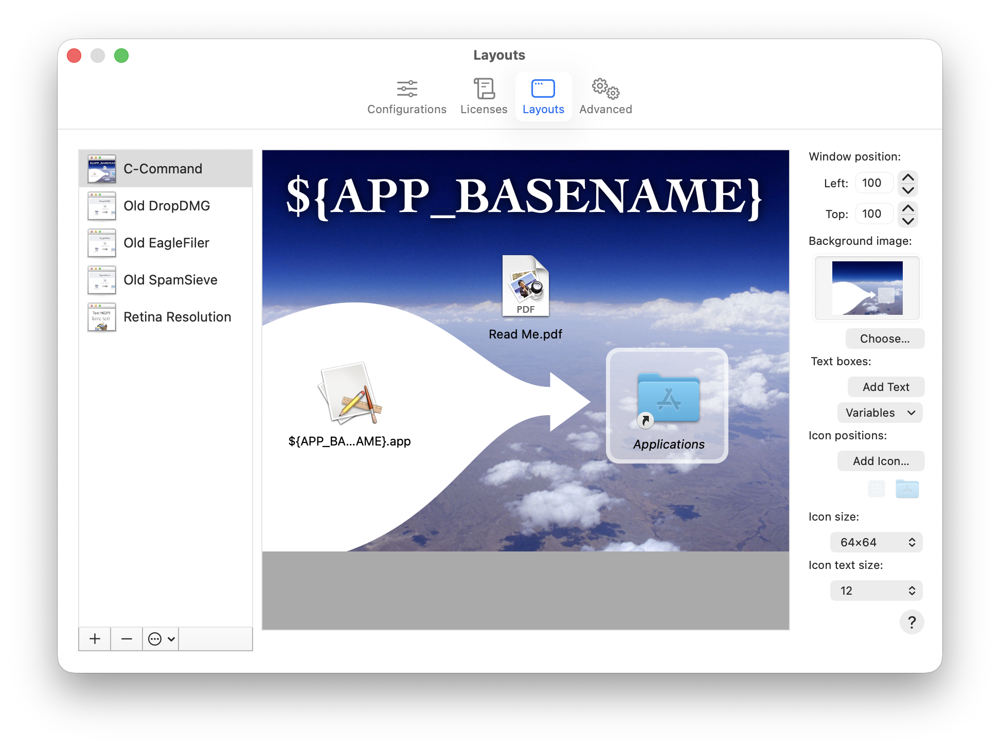Click the grid icon-position swatch under Add Icon
Screen dimensions: 1000x749
(x=876, y=489)
